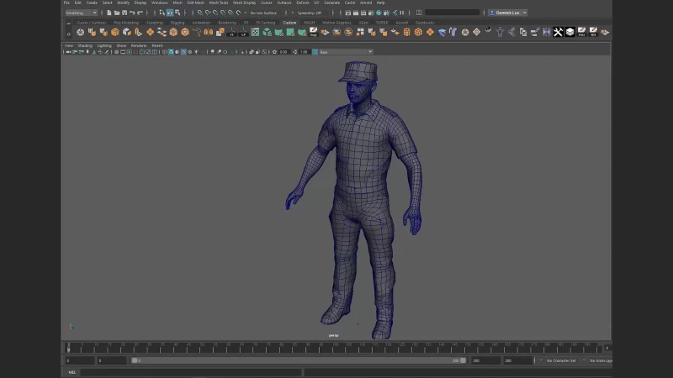Viewport: 673px width, 378px height.
Task: Click the undo arrow icon
Action: [131, 13]
